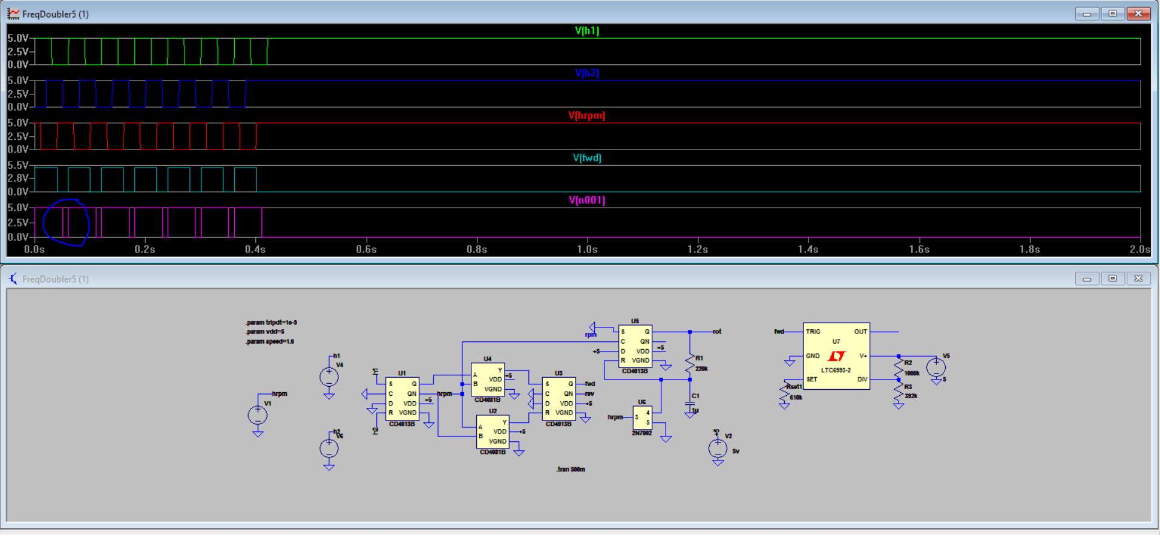The width and height of the screenshot is (1160, 535).
Task: Select the U5 CD4013B flip-flop
Action: 635,346
